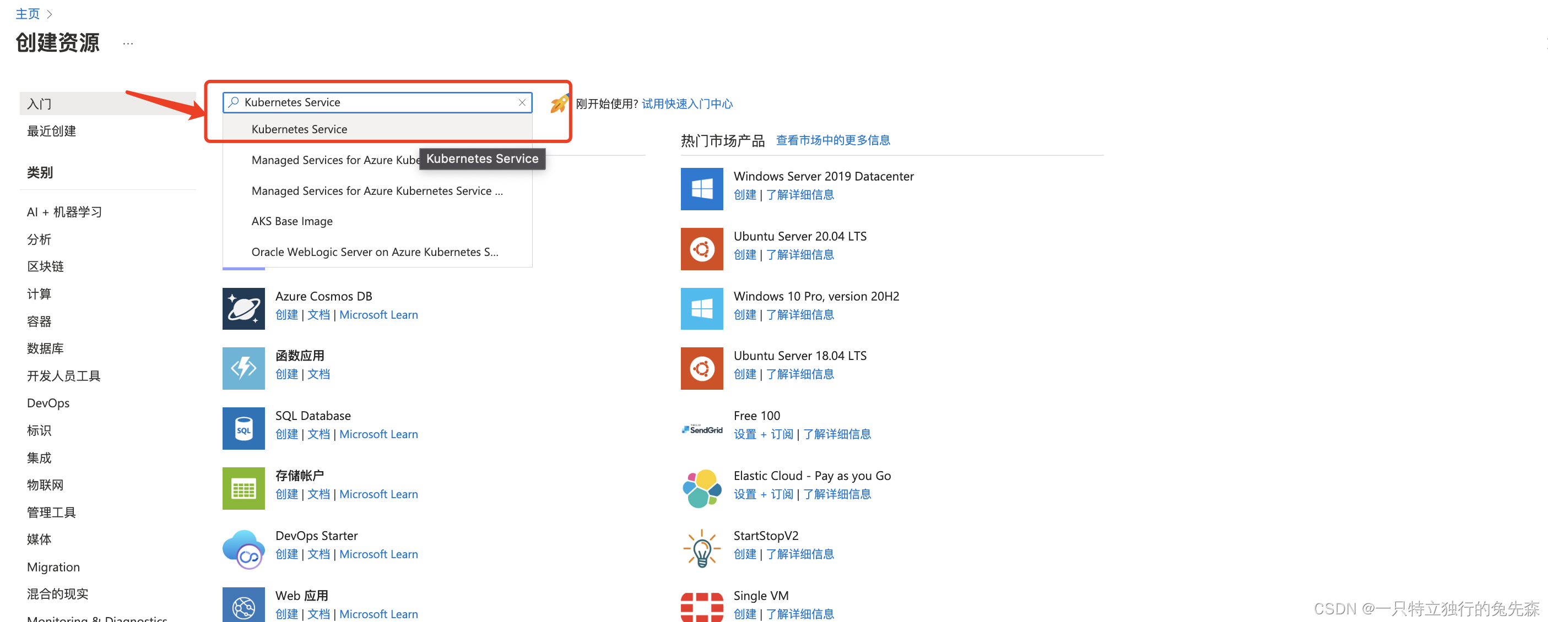
Task: Click 创建 under StartStopV2
Action: 745,554
